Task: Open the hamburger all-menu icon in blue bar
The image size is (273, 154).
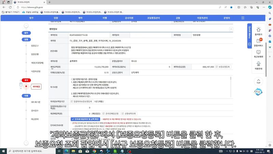Action: (243, 18)
